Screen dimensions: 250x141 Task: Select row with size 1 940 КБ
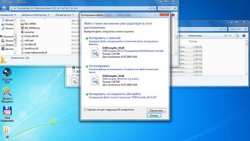coord(191,55)
